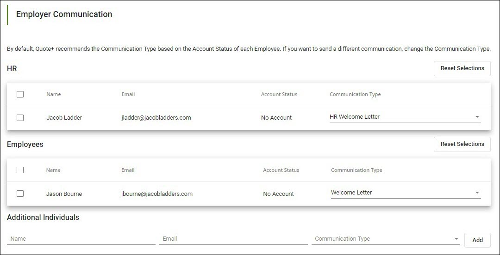Click Reset Selections for HR section
Viewport: 500px width, 255px height.
[x=462, y=68]
